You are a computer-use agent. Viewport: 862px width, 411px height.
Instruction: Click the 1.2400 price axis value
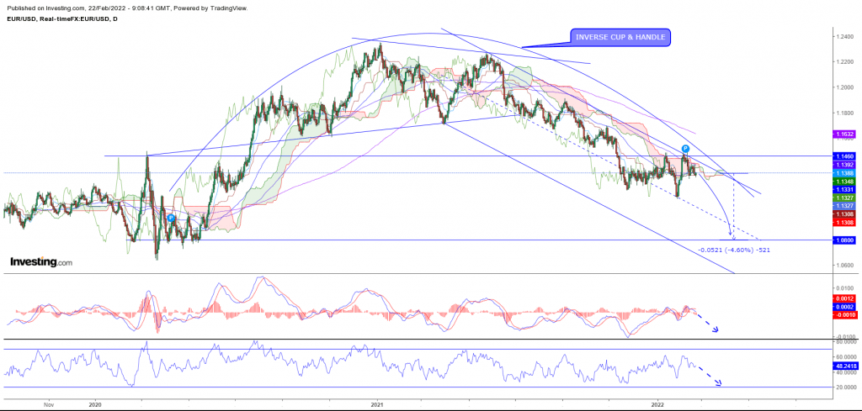point(845,36)
